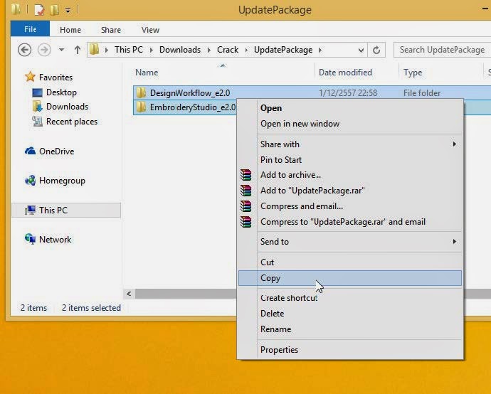491x394 pixels.
Task: Click New folder icon in Quick Access Toolbar
Action: 54,10
